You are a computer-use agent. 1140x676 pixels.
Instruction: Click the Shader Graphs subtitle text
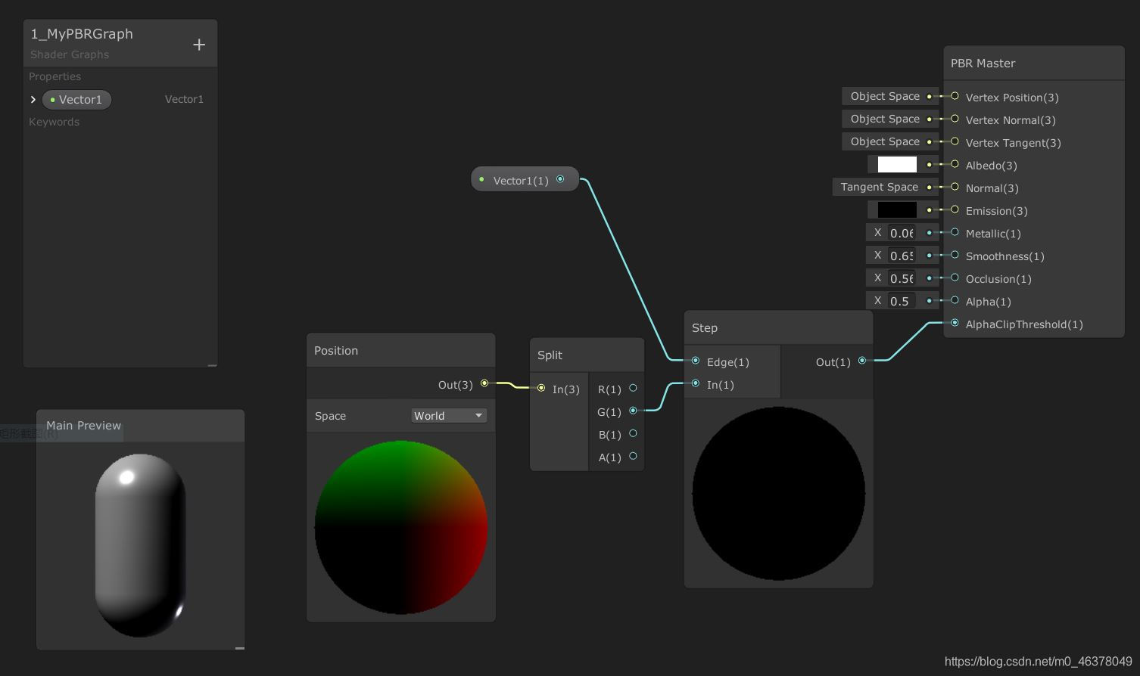coord(70,54)
